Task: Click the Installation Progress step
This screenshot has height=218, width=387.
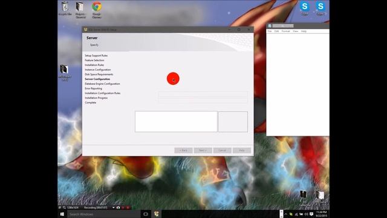Action: click(x=96, y=98)
